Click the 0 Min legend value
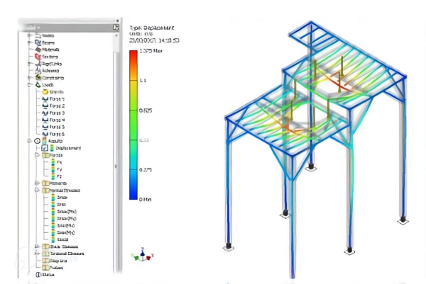Image resolution: width=426 pixels, height=284 pixels. click(145, 200)
